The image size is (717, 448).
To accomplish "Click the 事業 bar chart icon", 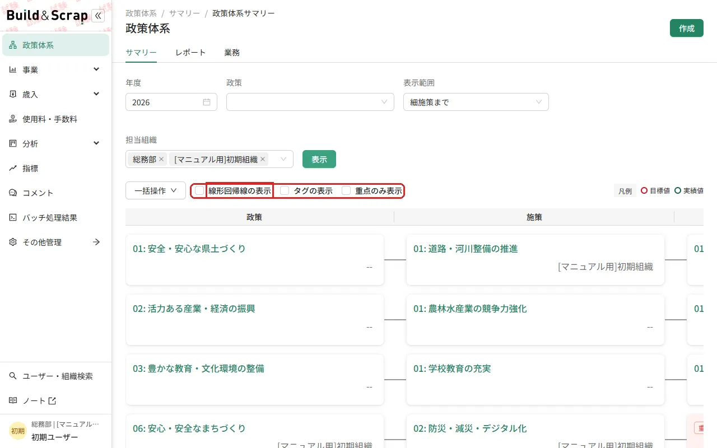I will [x=13, y=70].
